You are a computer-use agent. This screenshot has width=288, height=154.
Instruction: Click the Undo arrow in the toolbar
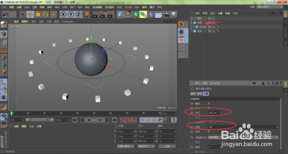click(x=5, y=14)
